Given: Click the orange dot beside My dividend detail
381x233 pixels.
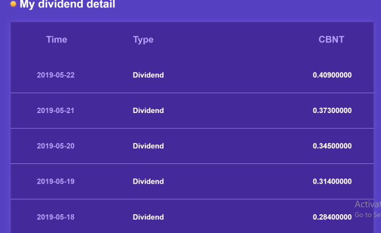Looking at the screenshot, I should (13, 4).
